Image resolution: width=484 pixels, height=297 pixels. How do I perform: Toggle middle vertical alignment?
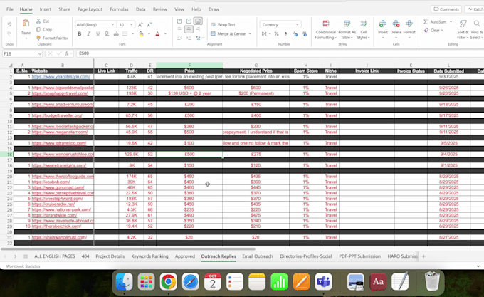pos(189,21)
